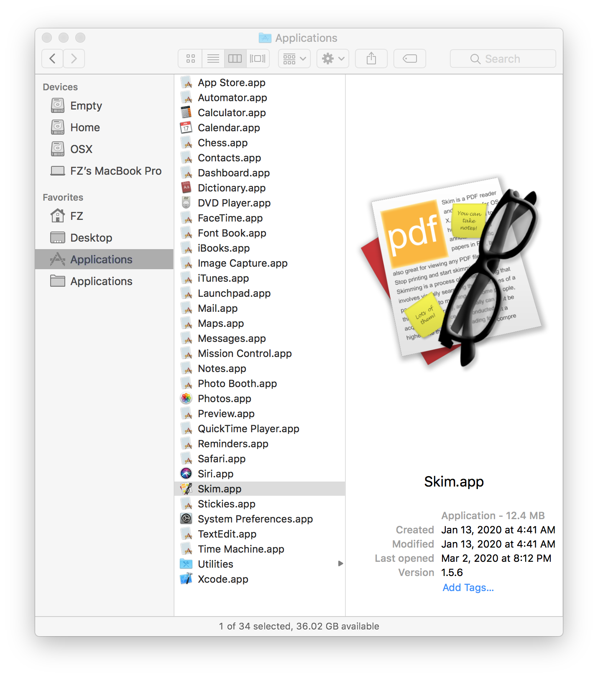Click the Calculator.app icon
The height and width of the screenshot is (678, 598).
[186, 112]
